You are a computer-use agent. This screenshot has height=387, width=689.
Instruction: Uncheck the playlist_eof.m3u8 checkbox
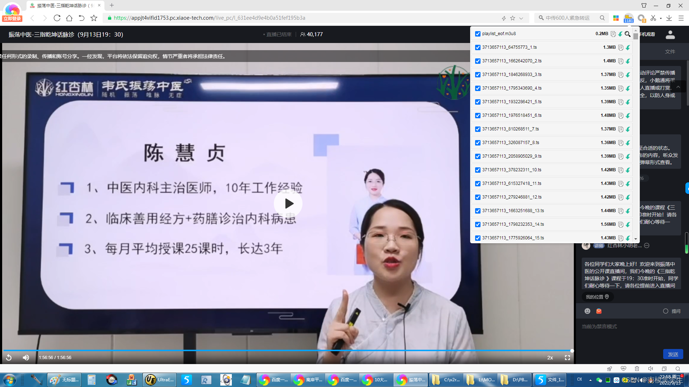point(478,34)
